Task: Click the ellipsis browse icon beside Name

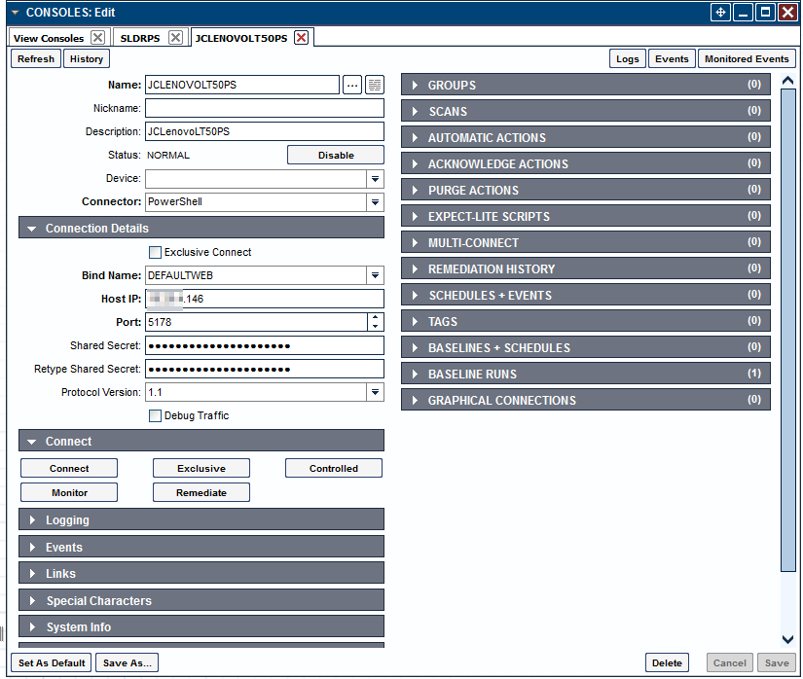Action: point(352,85)
